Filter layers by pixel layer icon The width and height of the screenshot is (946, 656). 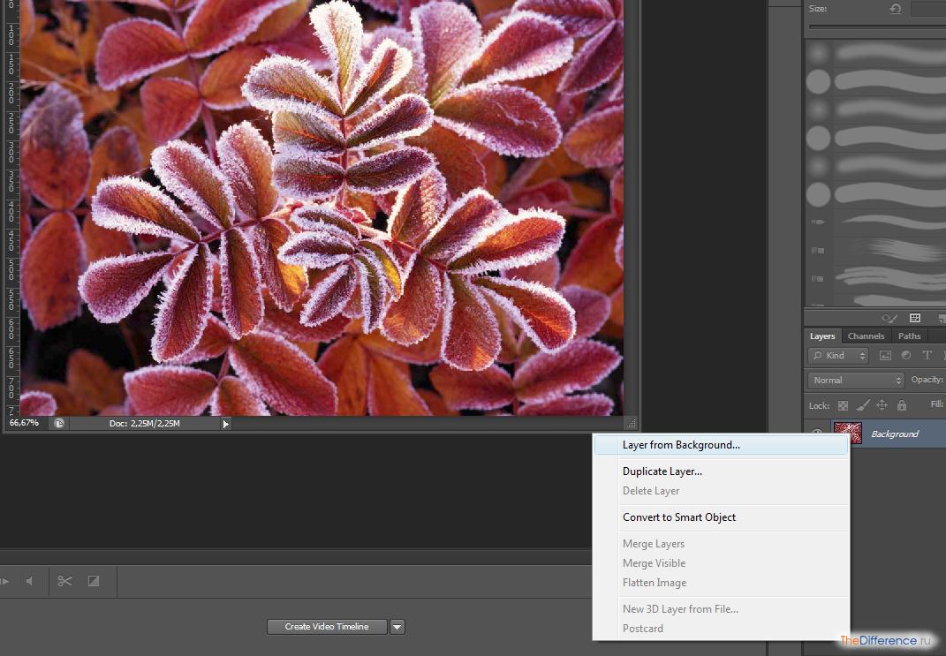coord(886,356)
